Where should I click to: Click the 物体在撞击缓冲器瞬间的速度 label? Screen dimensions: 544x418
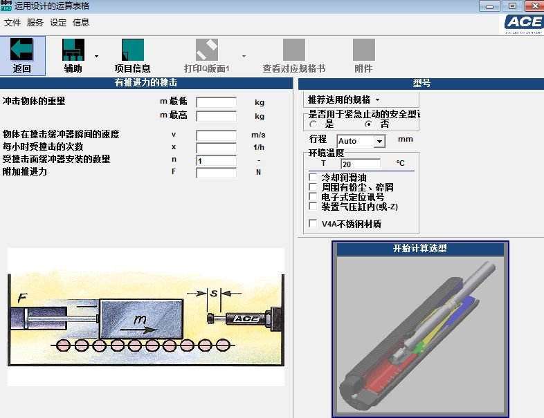(x=61, y=134)
